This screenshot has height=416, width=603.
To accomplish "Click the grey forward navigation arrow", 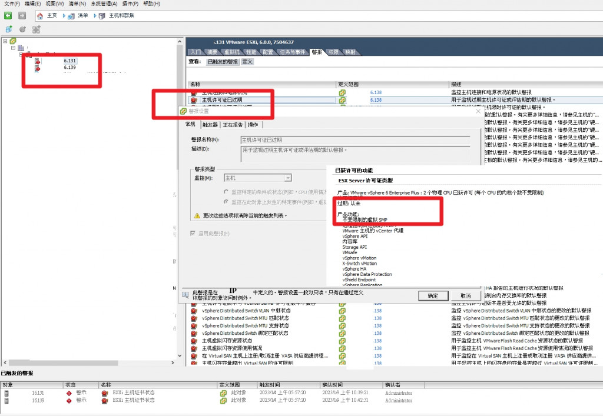I will point(22,15).
